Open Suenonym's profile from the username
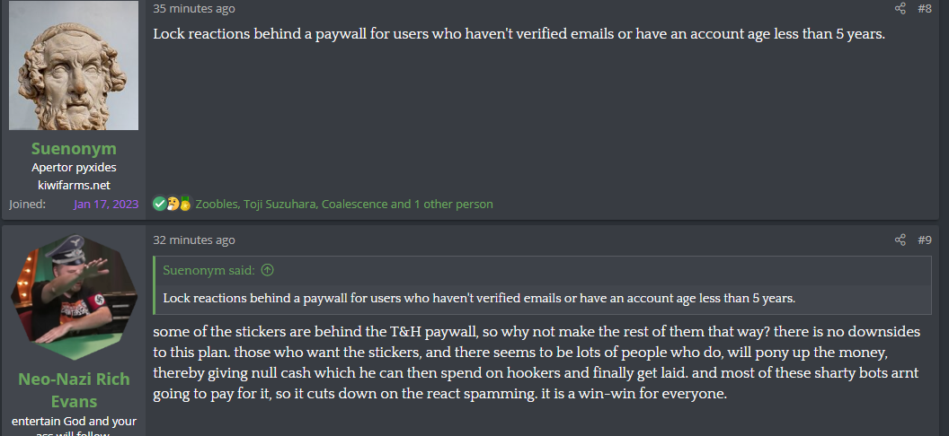Viewport: 949px width, 436px height. (x=74, y=149)
